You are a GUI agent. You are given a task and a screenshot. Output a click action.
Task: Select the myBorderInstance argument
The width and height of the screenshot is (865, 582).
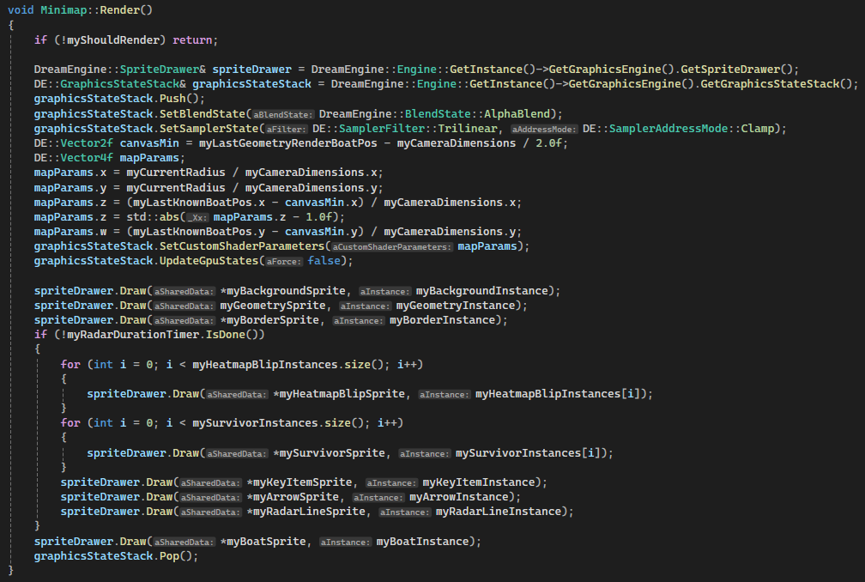point(443,320)
